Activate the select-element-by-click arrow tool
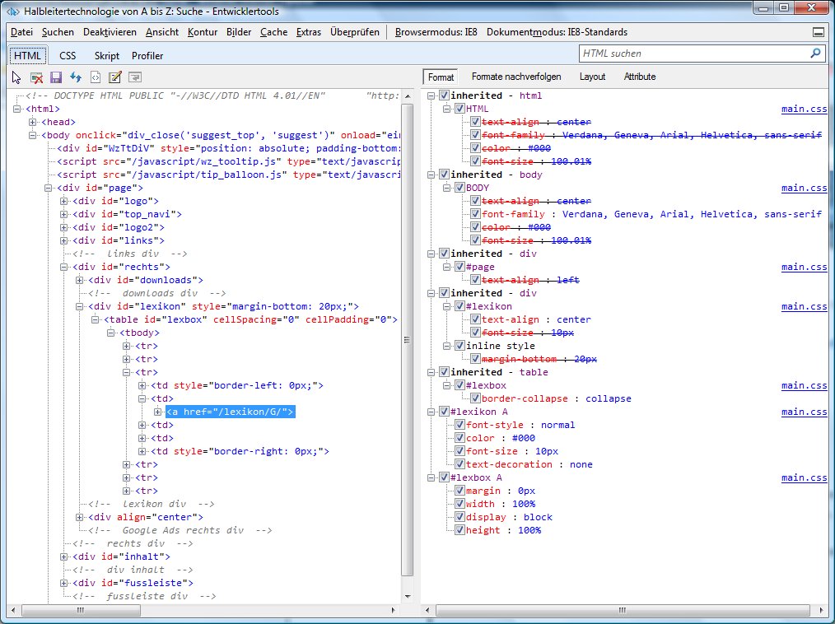 pyautogui.click(x=16, y=77)
